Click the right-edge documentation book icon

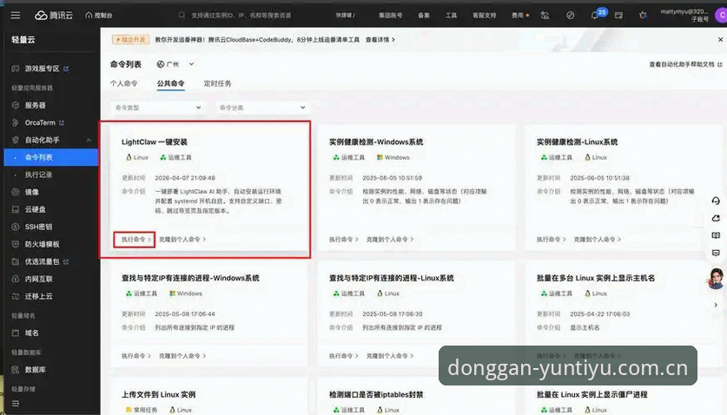tap(716, 235)
